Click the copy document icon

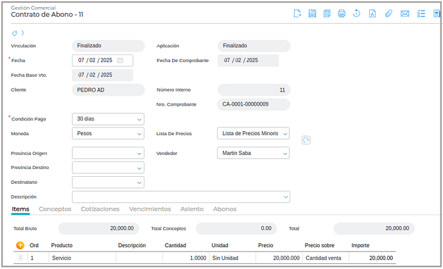pyautogui.click(x=327, y=13)
